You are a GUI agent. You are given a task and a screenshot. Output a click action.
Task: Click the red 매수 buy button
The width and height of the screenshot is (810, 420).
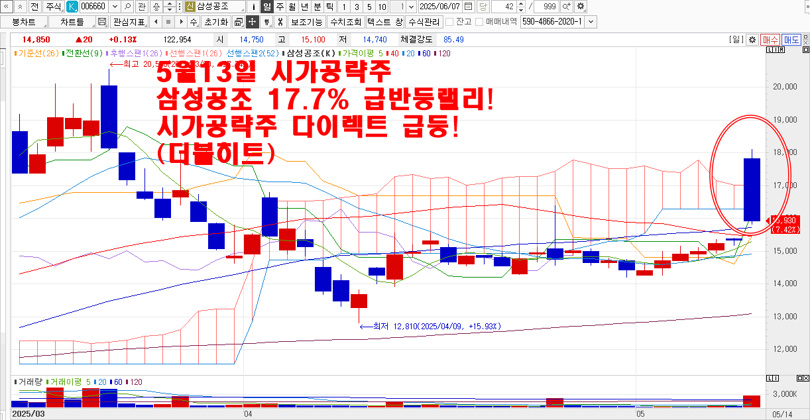[x=770, y=40]
